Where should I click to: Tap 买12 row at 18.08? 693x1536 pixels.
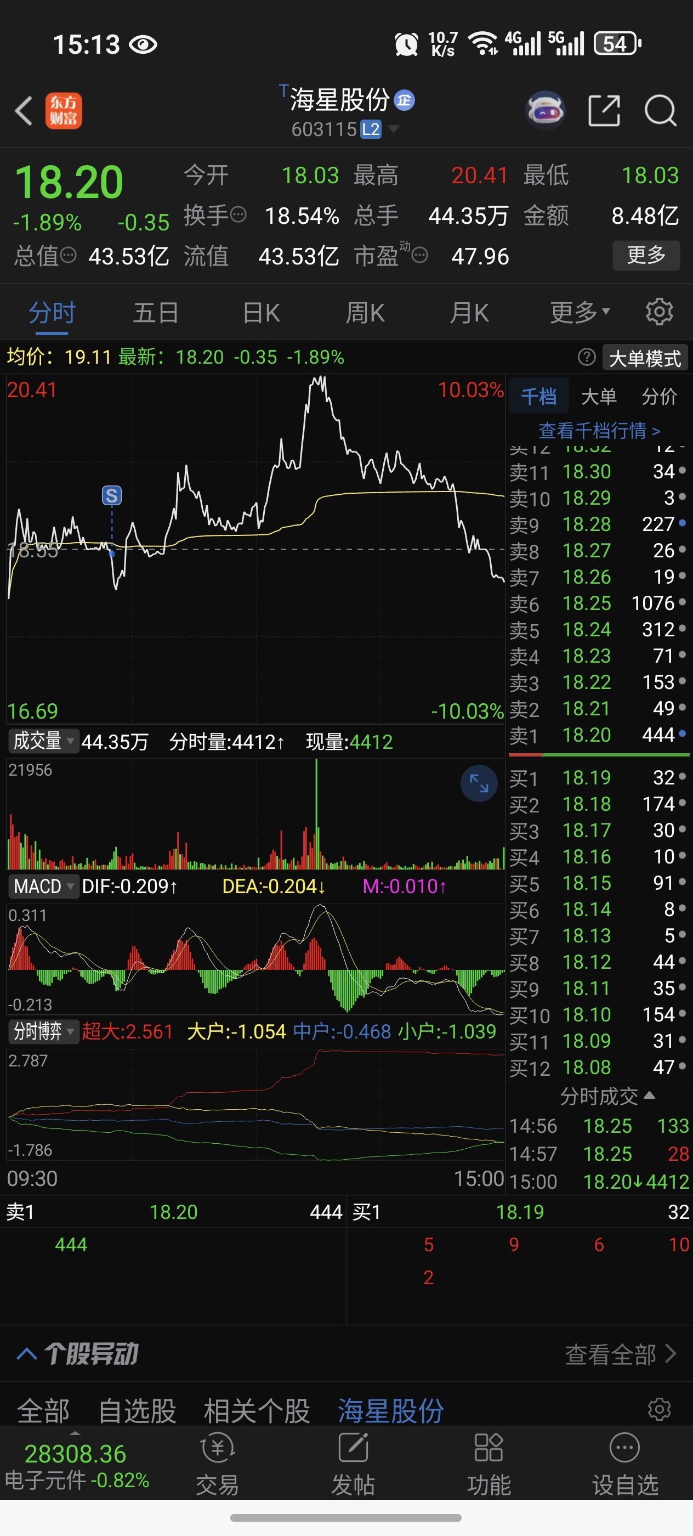coord(598,1067)
